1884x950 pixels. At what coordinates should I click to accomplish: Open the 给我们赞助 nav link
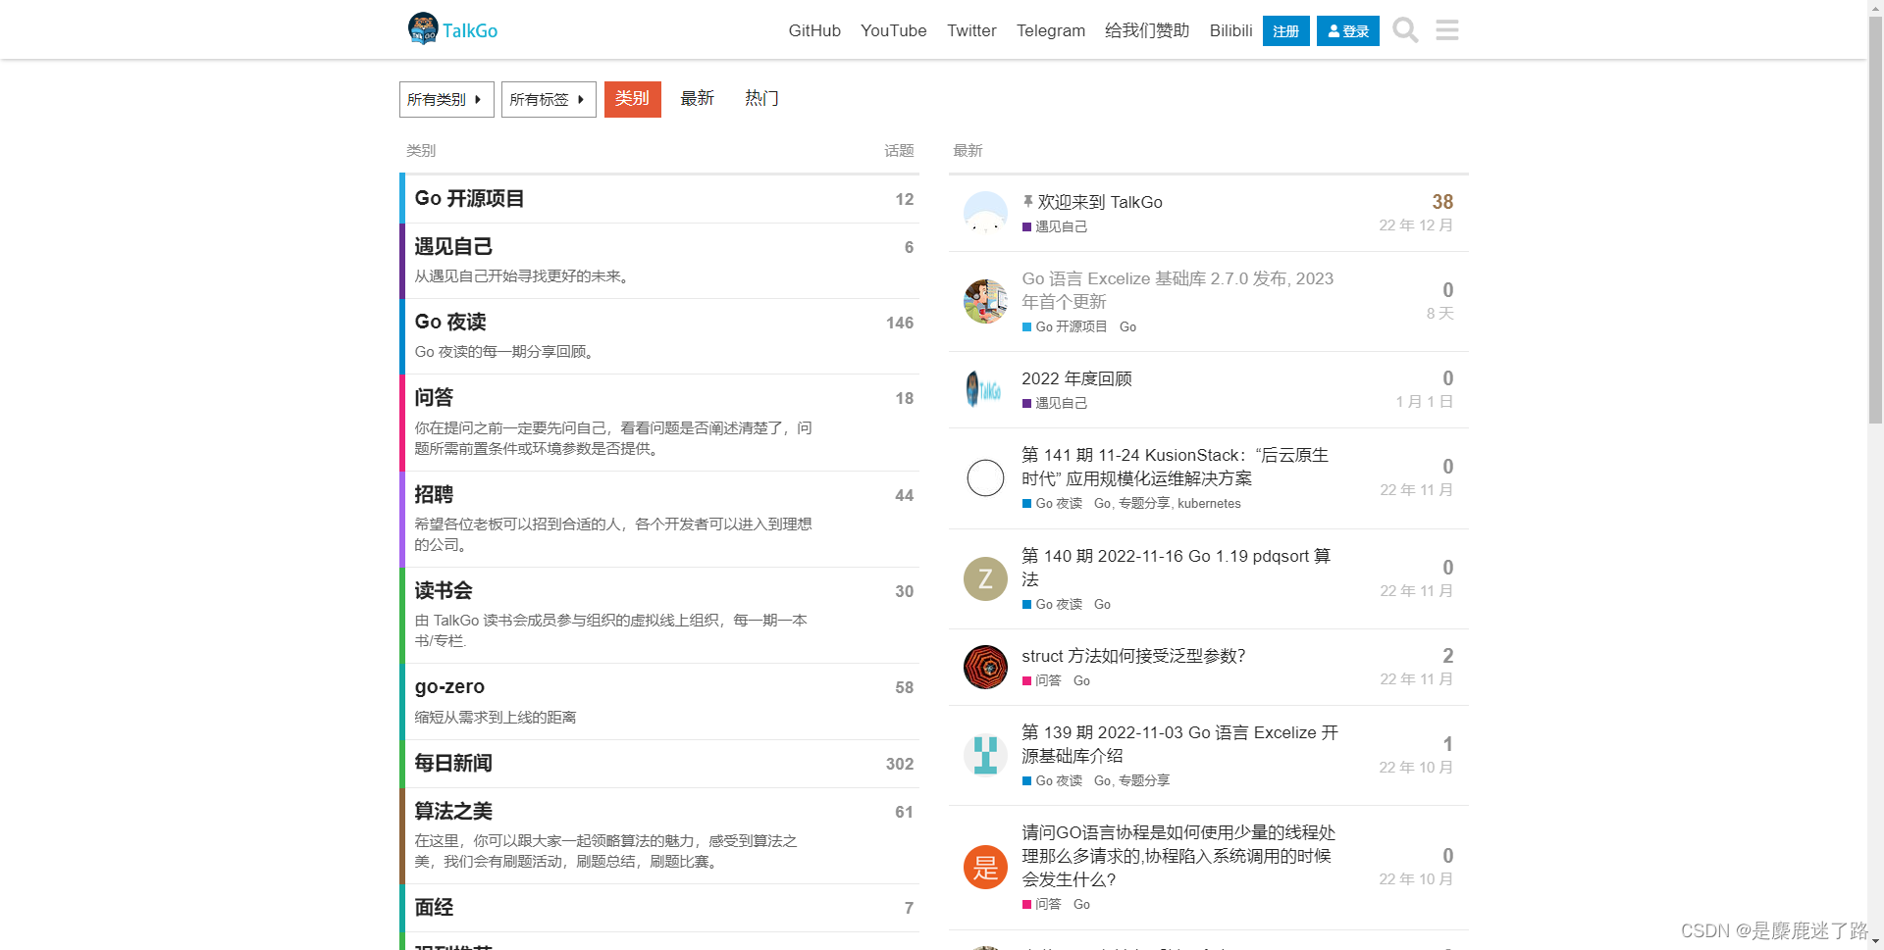click(1147, 30)
